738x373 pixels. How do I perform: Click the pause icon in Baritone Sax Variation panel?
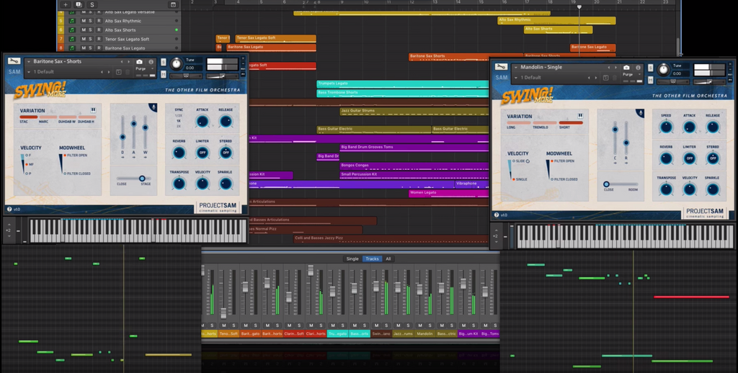click(93, 110)
